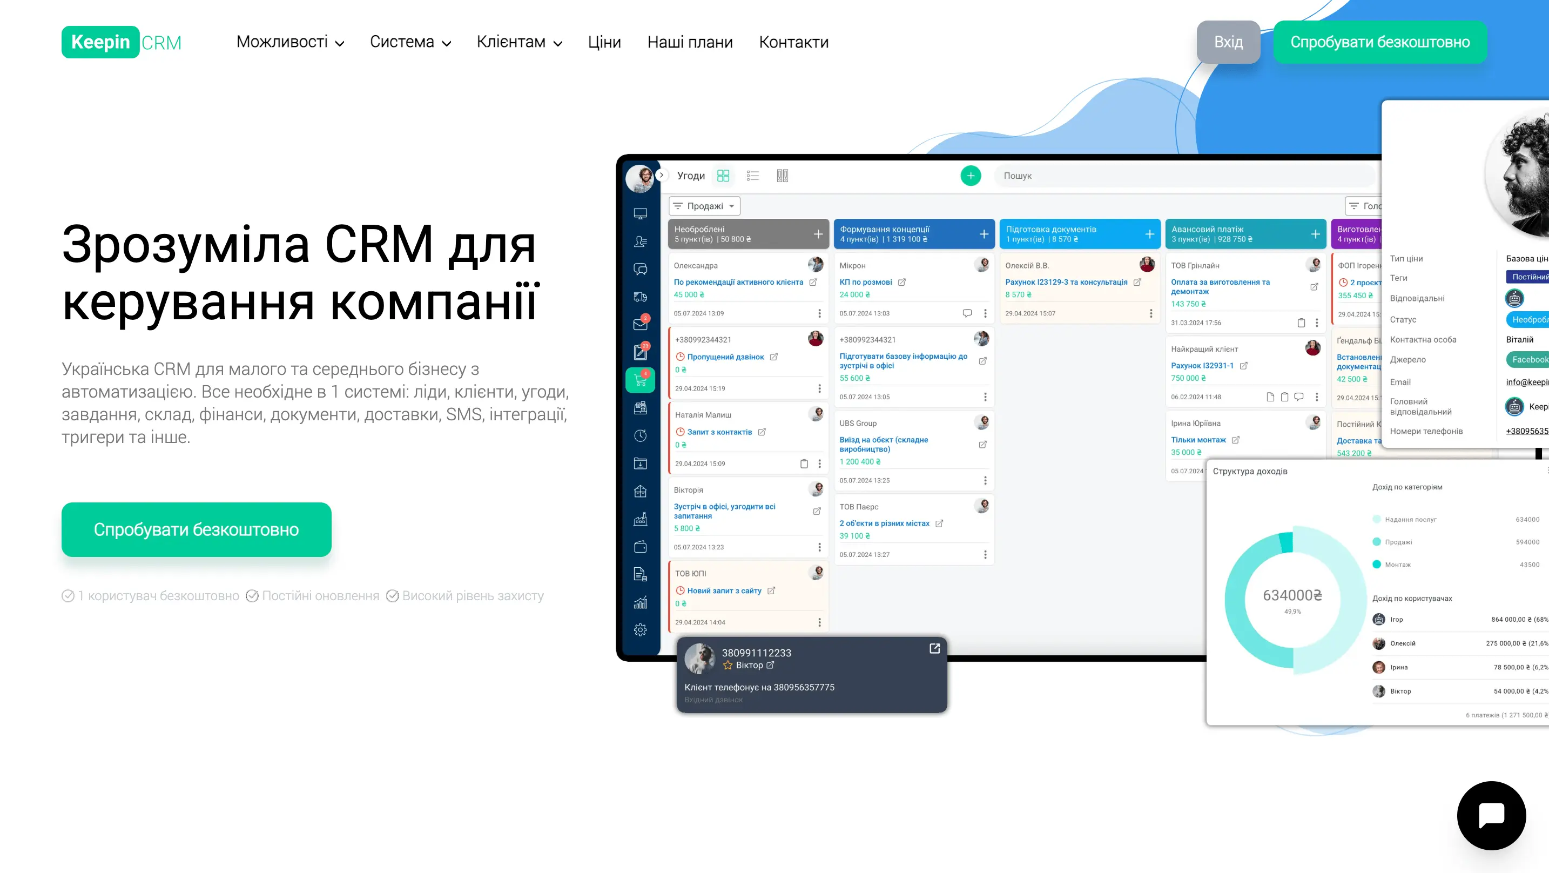1549x873 pixels.
Task: Open the live chat bubble icon
Action: point(1491,815)
